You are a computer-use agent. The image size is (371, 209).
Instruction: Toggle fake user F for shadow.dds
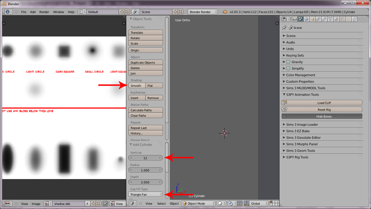pyautogui.click(x=88, y=204)
